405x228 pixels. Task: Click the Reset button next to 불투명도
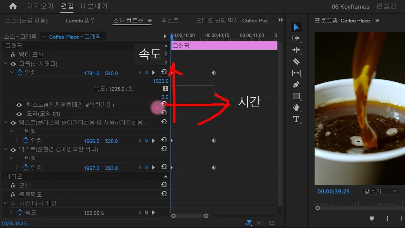point(164,194)
